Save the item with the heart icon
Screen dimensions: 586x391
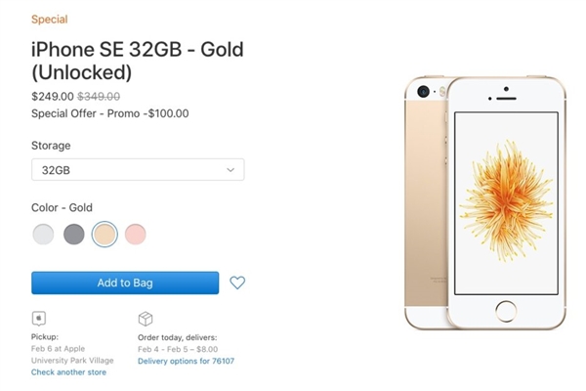237,282
